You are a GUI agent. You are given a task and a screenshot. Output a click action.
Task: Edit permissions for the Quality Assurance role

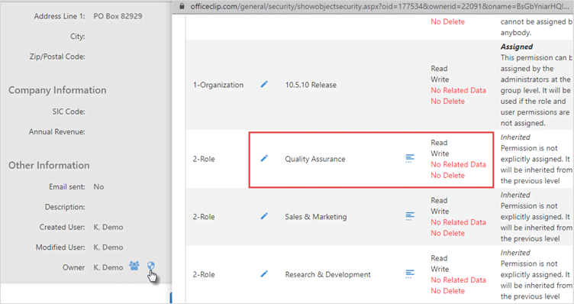[264, 158]
